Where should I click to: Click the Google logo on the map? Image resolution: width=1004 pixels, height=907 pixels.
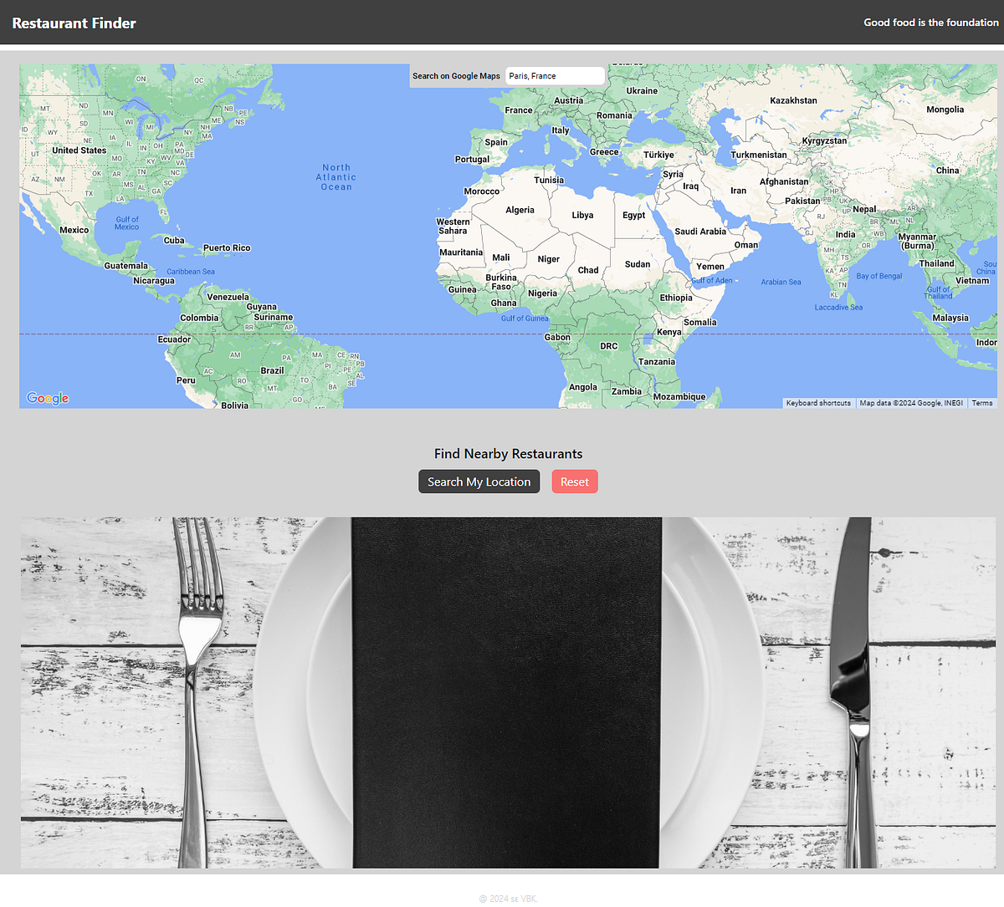click(47, 399)
